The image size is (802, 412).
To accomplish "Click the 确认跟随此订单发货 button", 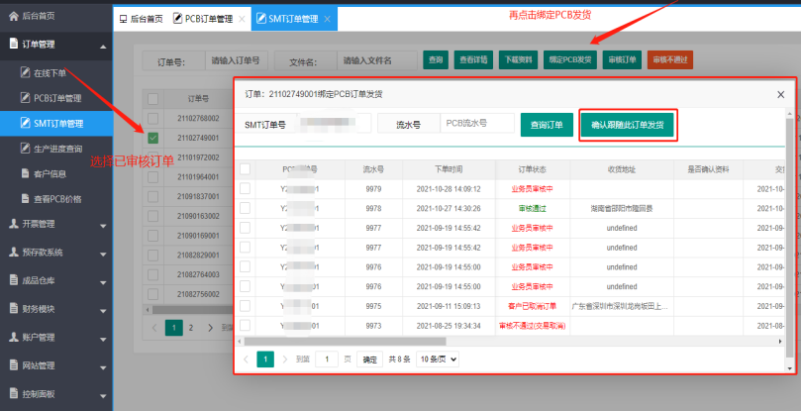I will click(x=628, y=125).
